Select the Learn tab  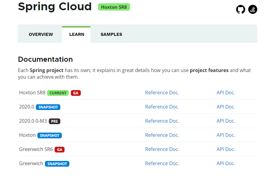coord(77,34)
